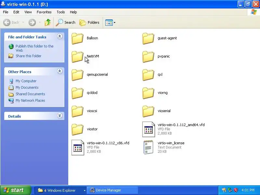Click the Details panel header text
260x195 pixels.
[x=15, y=116]
